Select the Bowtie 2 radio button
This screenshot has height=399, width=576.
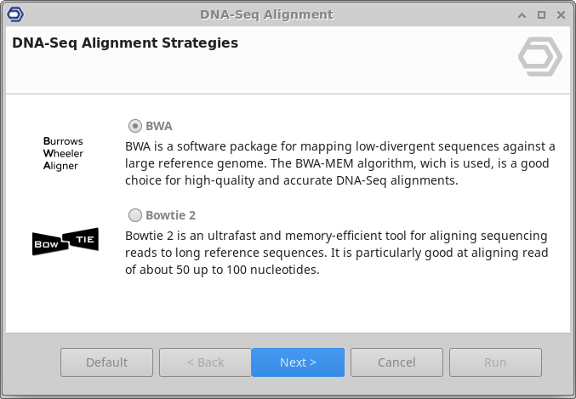coord(135,215)
